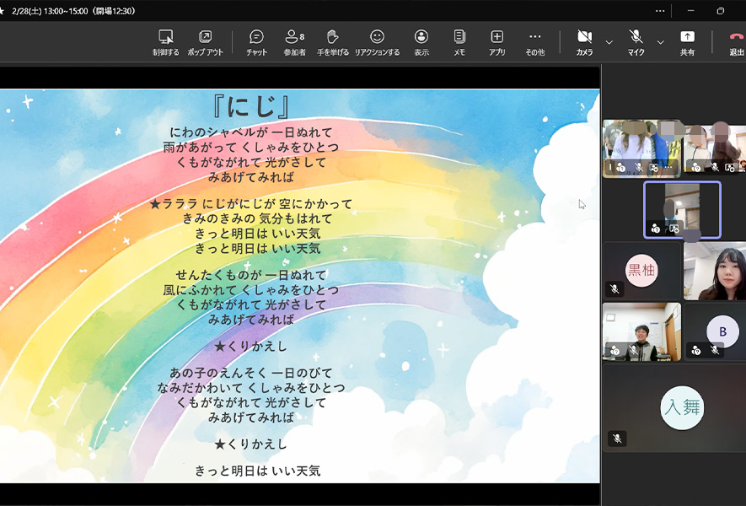Turn on the カメラ camera
The height and width of the screenshot is (506, 746).
click(584, 41)
